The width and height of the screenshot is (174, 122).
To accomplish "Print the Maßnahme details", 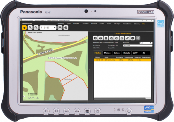I will (x=100, y=38).
